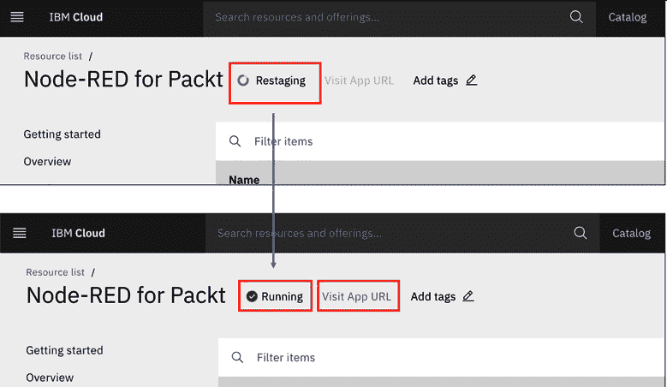Click search magnifier icon in top header

[576, 17]
